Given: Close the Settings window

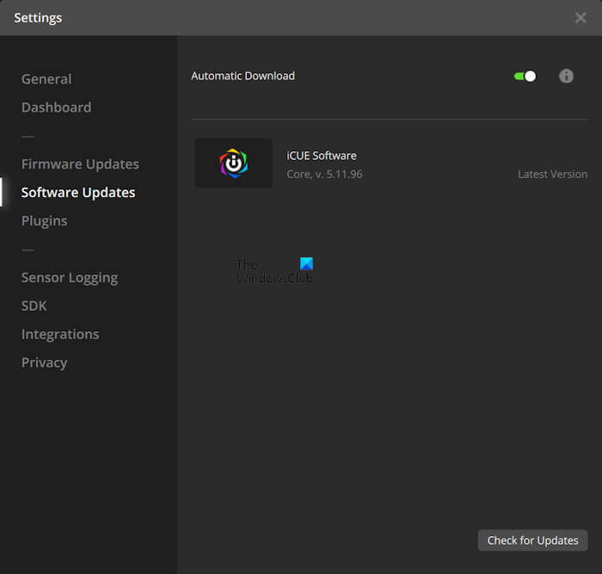Looking at the screenshot, I should pyautogui.click(x=580, y=18).
